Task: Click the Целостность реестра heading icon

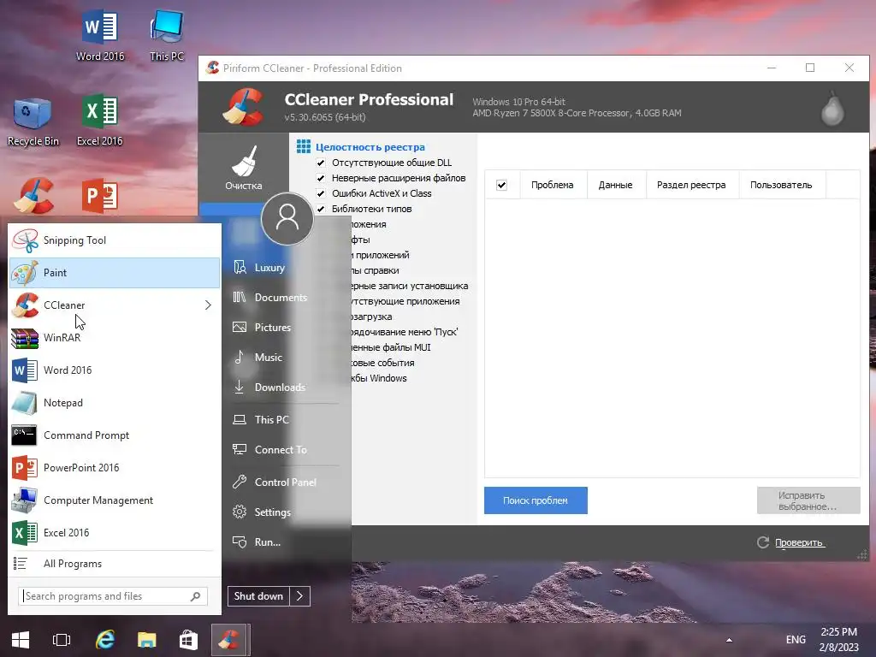Action: (304, 147)
